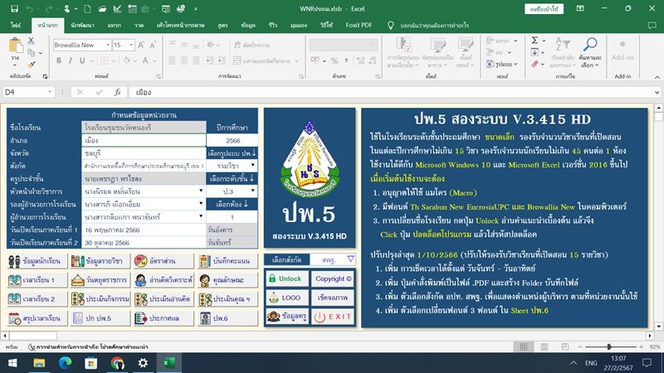Open the บันทึกคะแนน score recording sheet
Viewport: 664px width, 373px height.
tap(224, 261)
